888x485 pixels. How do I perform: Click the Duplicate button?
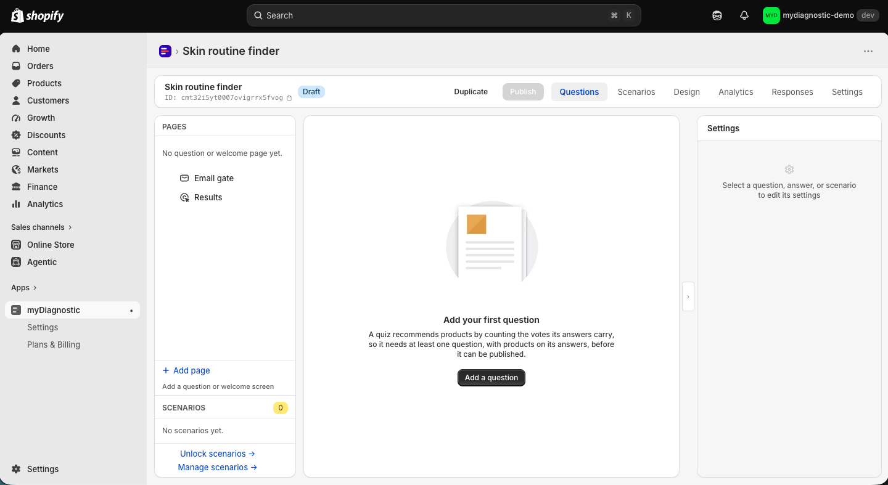pos(471,92)
